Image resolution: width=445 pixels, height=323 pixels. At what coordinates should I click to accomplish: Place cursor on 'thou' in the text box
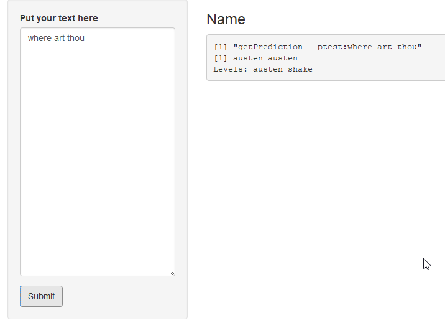tap(76, 38)
